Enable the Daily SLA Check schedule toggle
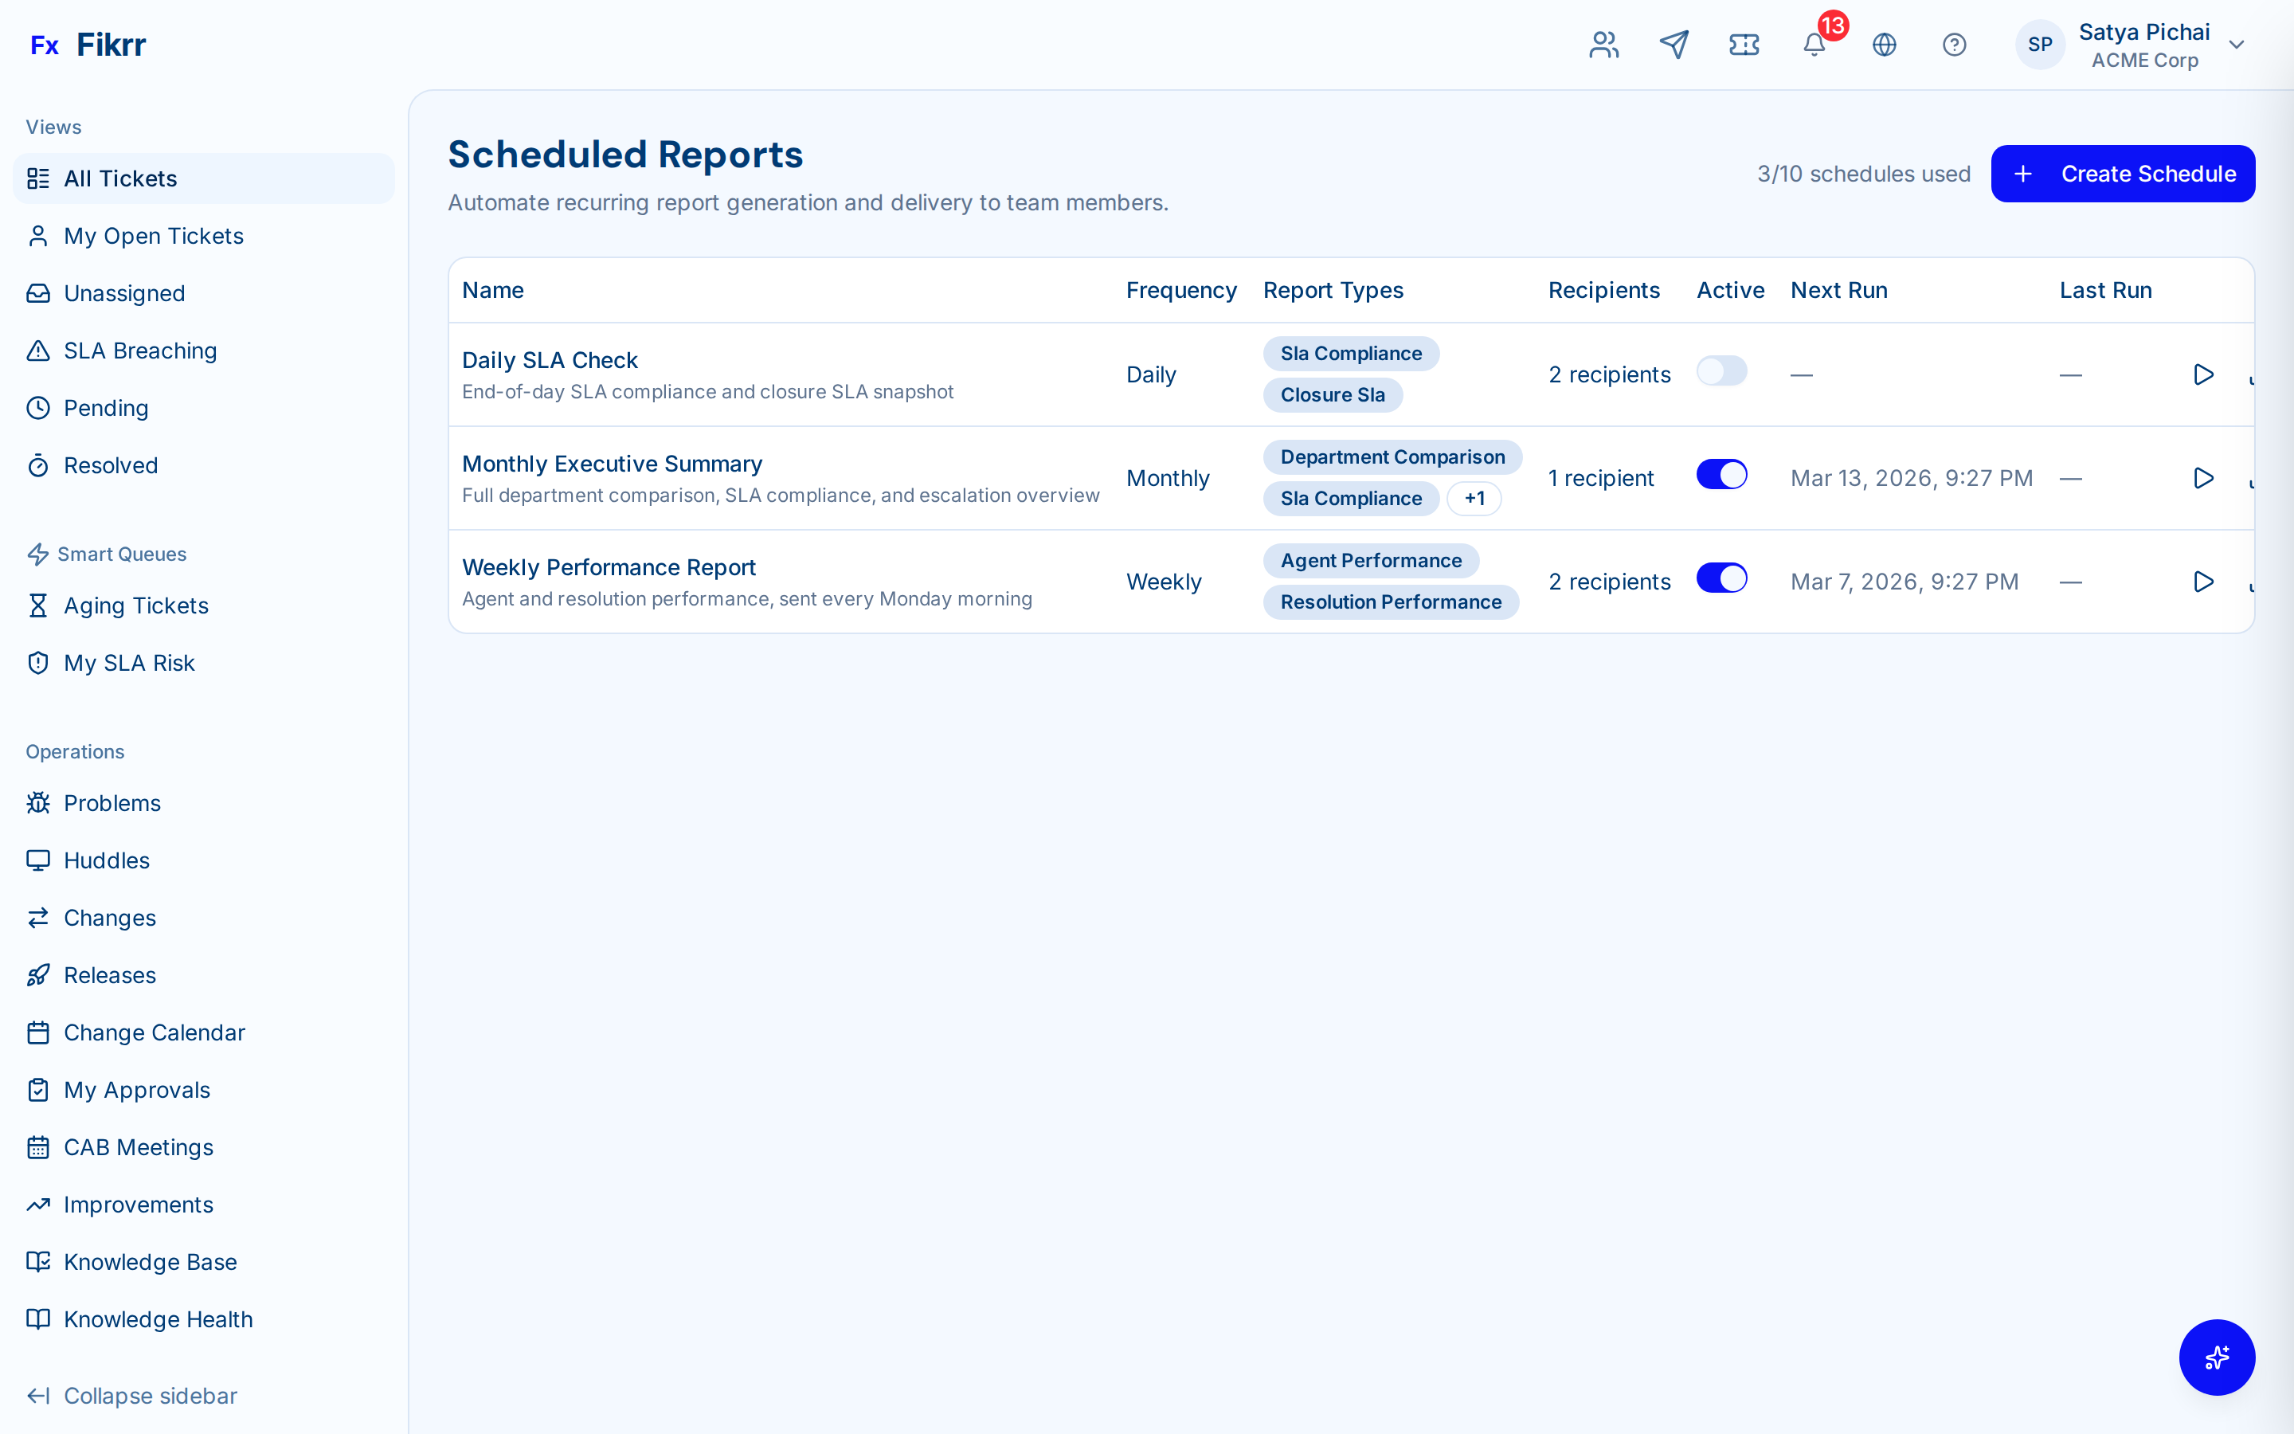 (x=1721, y=370)
